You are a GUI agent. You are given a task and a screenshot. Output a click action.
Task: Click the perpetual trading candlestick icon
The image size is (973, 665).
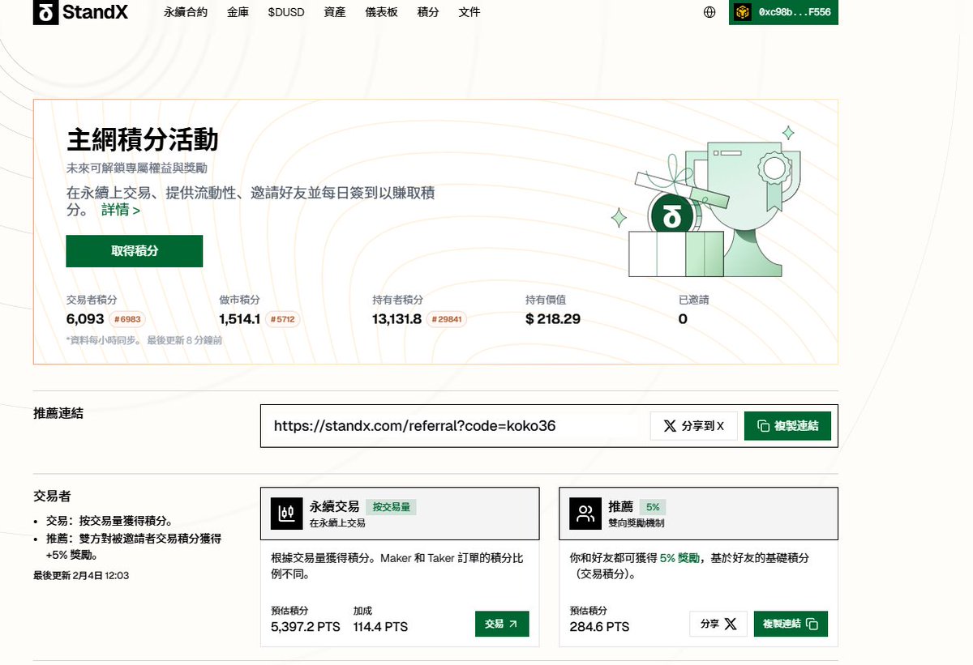click(x=286, y=514)
